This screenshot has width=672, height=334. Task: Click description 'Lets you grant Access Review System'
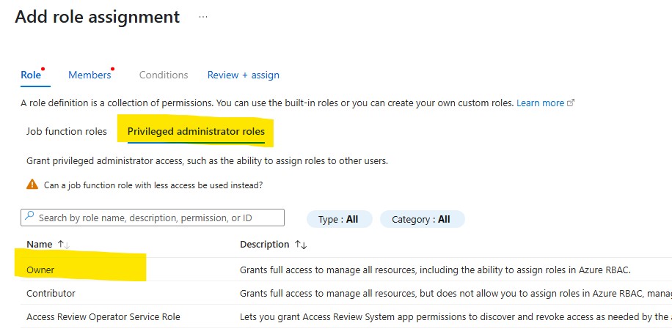(x=456, y=317)
